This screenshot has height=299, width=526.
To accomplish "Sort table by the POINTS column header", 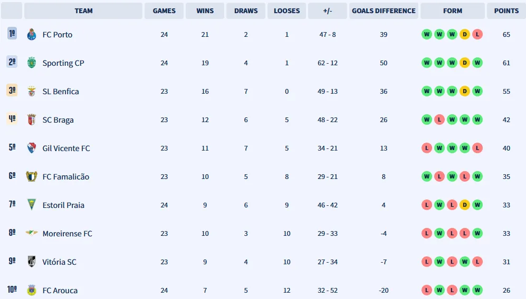I will pyautogui.click(x=506, y=11).
